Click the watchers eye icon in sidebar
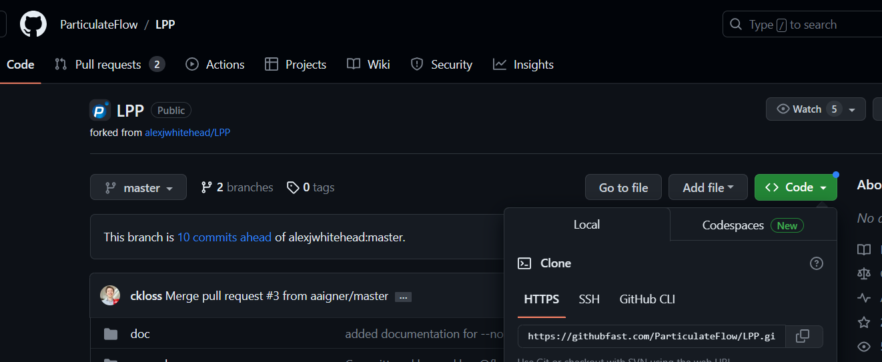Viewport: 882px width, 362px height. pos(864,347)
